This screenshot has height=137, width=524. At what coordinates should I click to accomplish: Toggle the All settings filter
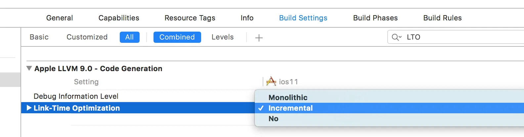tap(129, 37)
